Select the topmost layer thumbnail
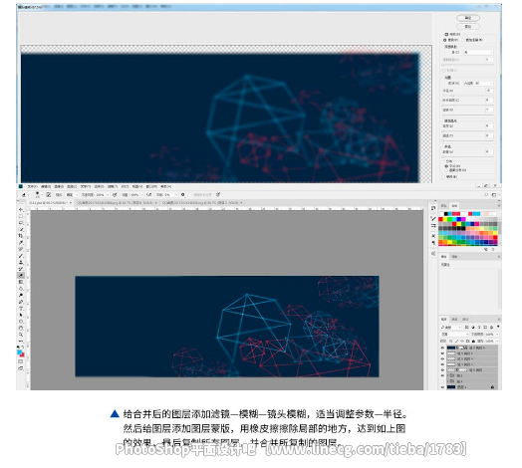 pos(451,348)
